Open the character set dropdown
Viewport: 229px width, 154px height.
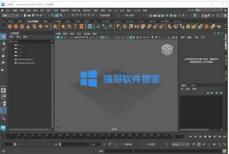click(121, 144)
